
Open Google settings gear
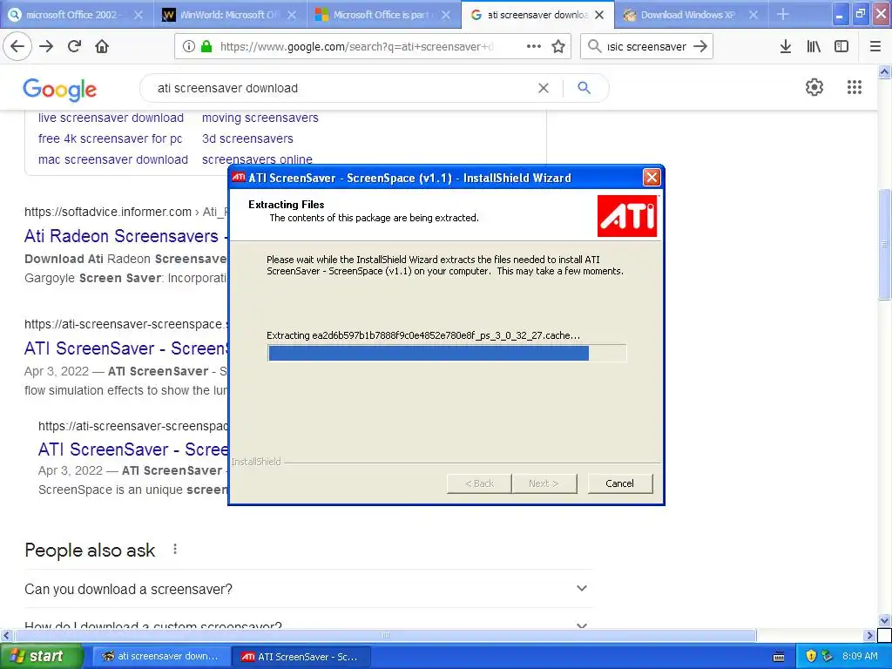click(814, 87)
